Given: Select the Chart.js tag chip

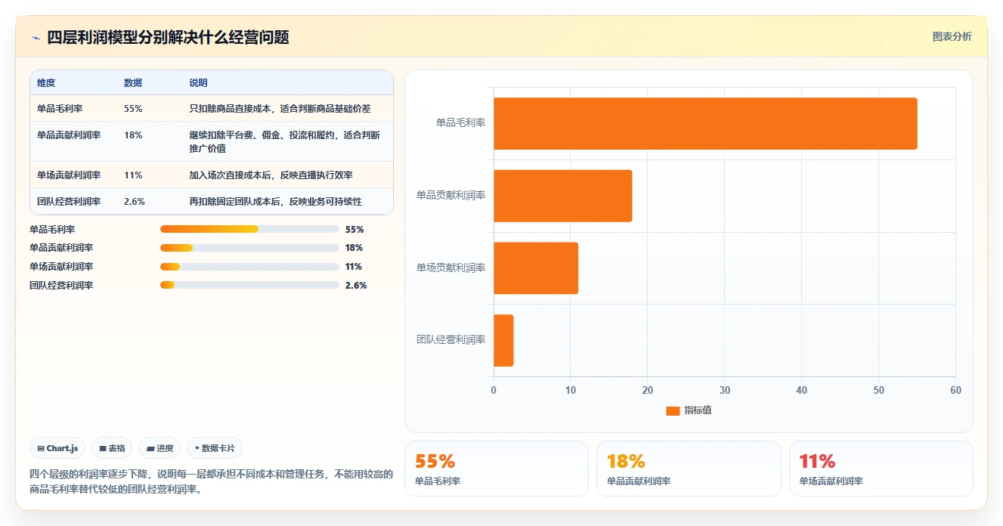Looking at the screenshot, I should [x=58, y=448].
